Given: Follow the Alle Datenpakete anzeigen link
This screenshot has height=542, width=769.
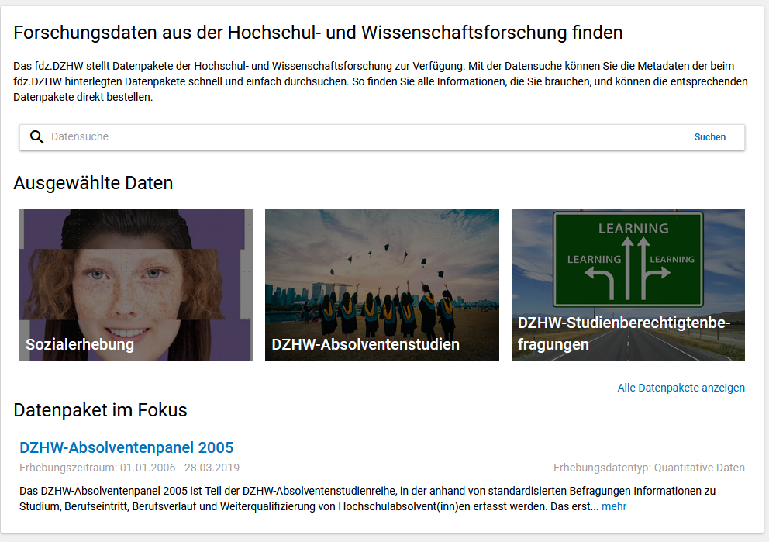Looking at the screenshot, I should 681,388.
